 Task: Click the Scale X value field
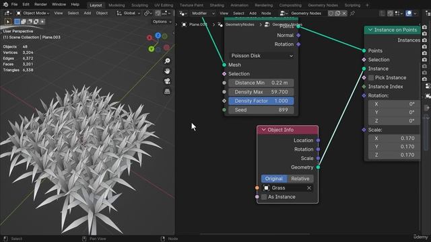point(394,138)
